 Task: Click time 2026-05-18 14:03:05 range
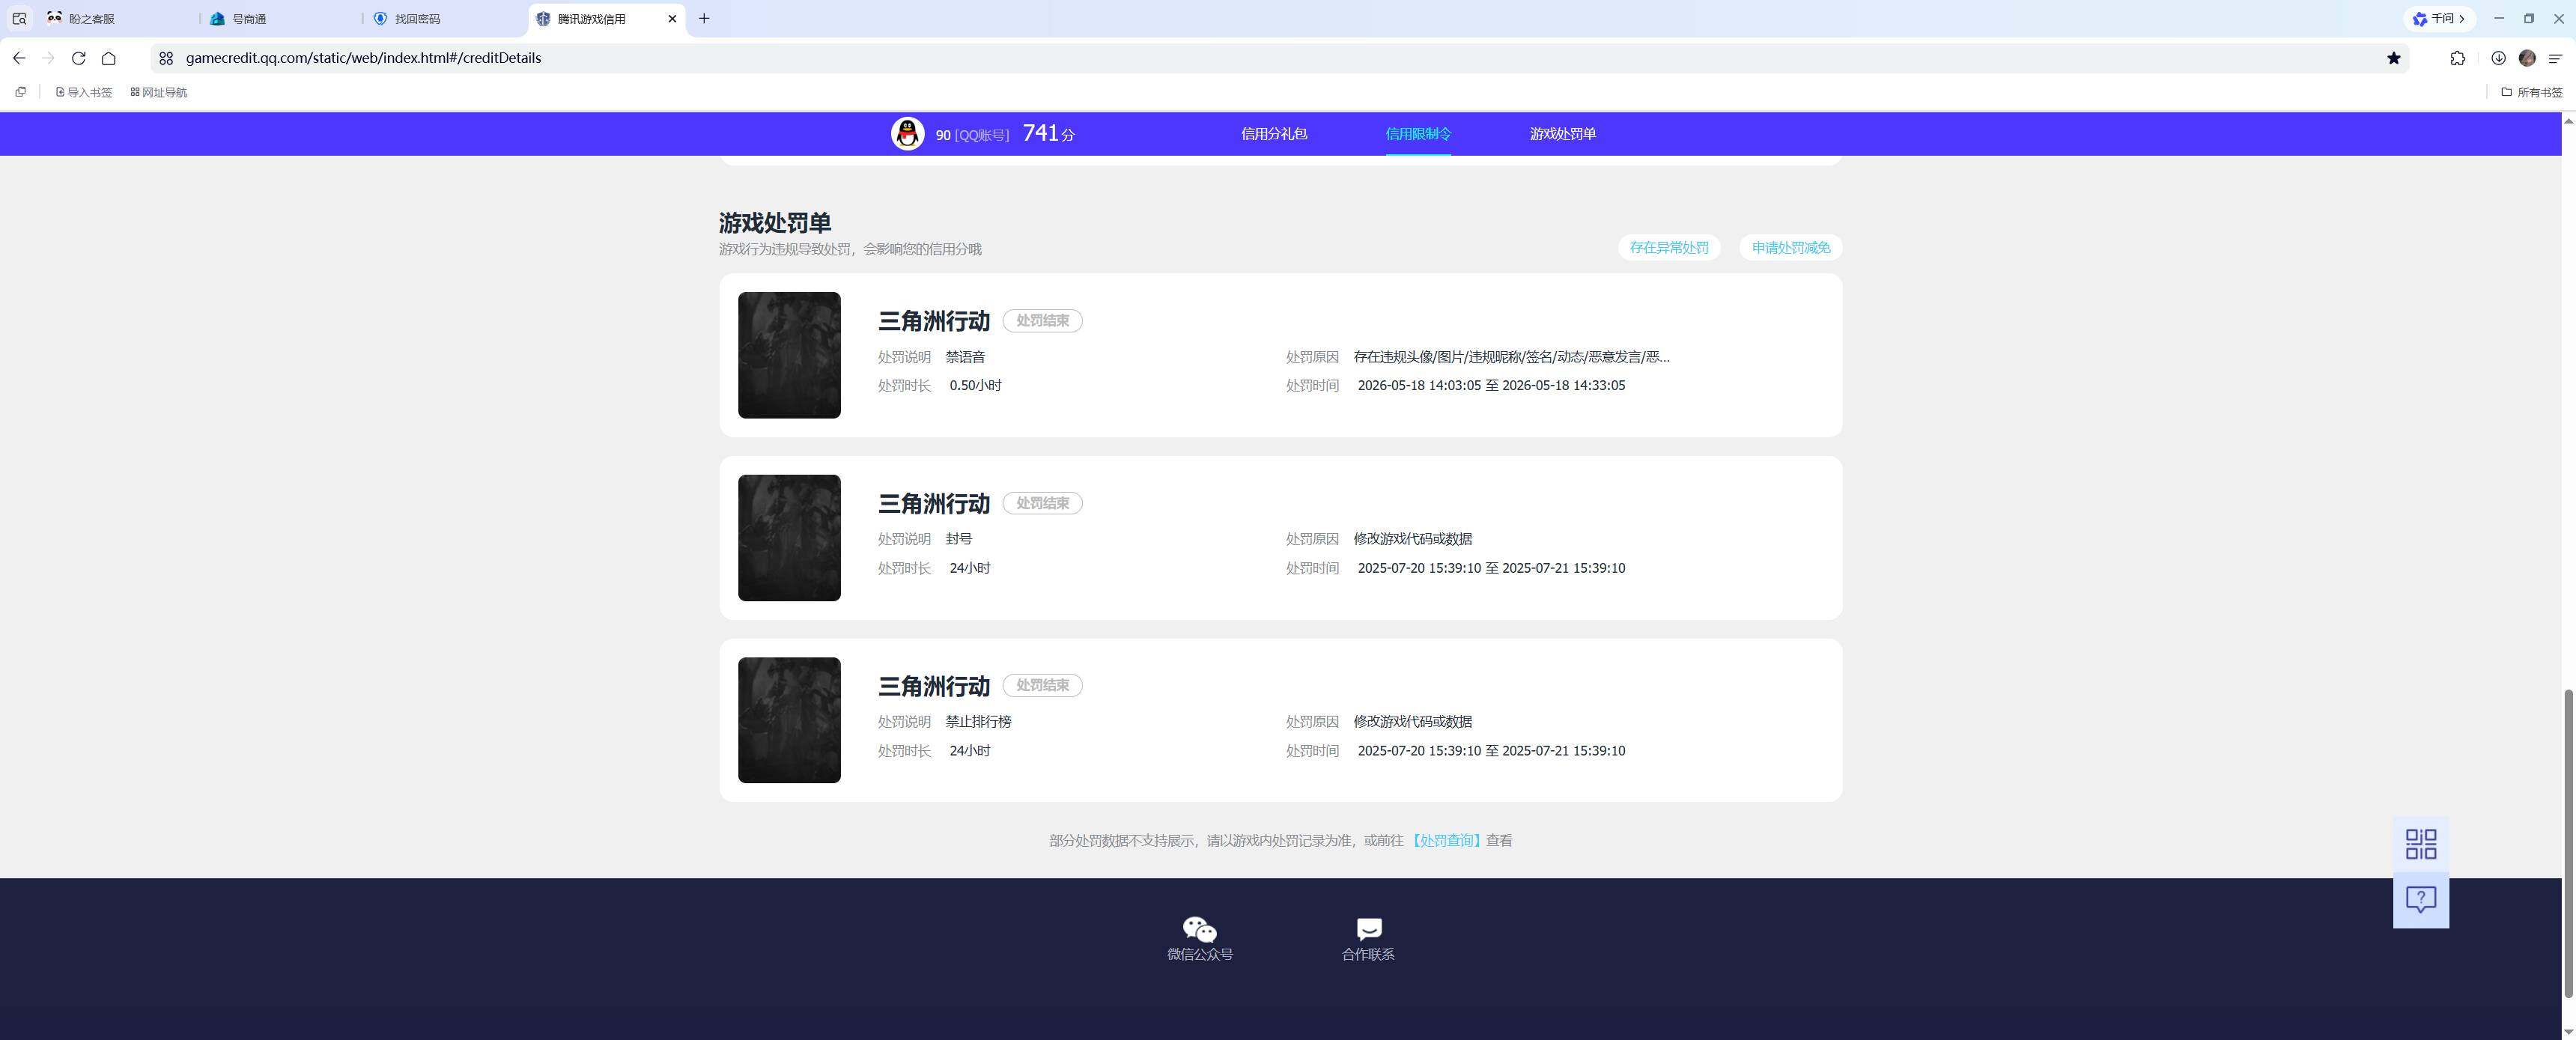coord(1491,386)
